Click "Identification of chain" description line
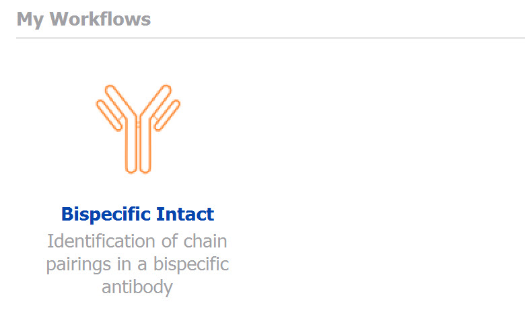525x310 pixels. [137, 241]
